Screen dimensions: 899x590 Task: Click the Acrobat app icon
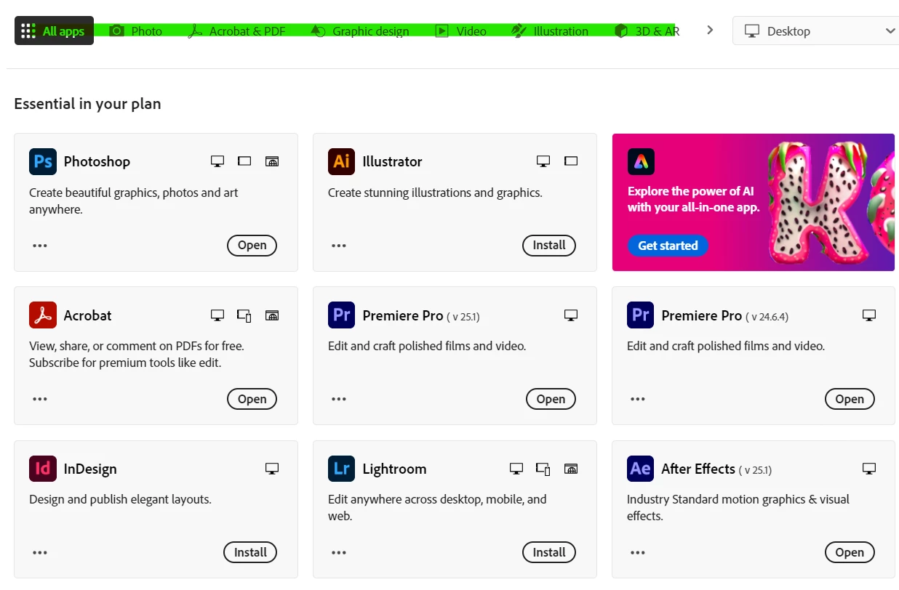43,315
